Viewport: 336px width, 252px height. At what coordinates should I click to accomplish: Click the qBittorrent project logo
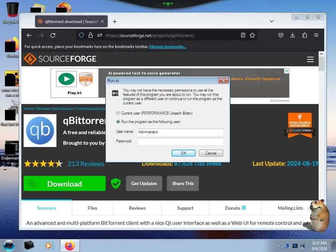tap(40, 130)
